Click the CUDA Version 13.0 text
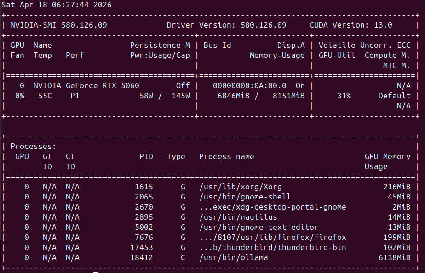The image size is (425, 273). pos(350,25)
